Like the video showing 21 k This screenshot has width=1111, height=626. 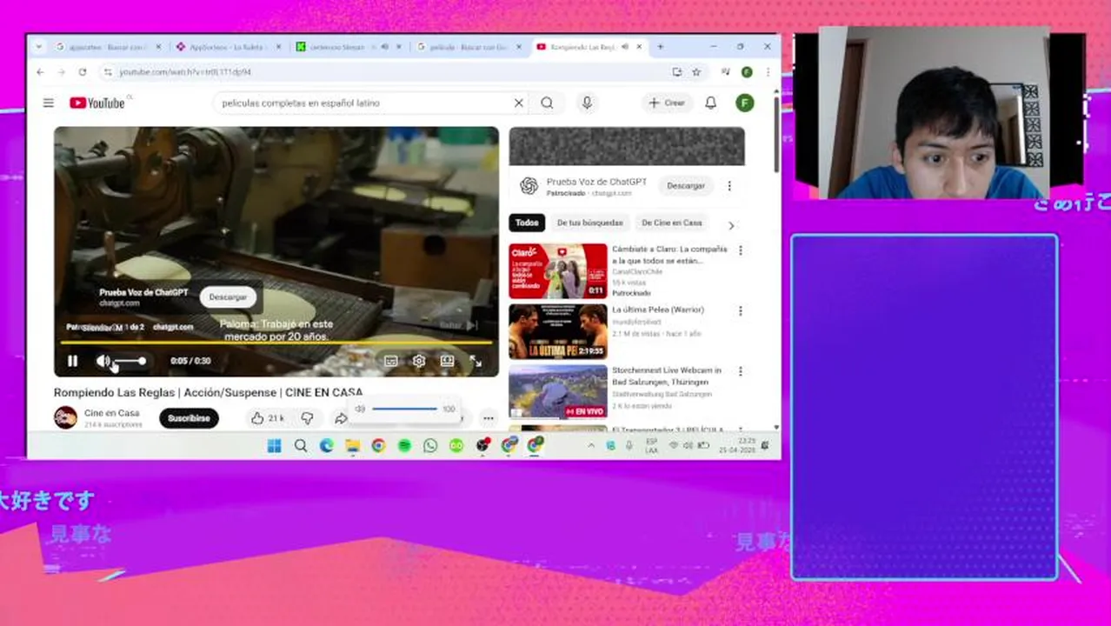[268, 418]
